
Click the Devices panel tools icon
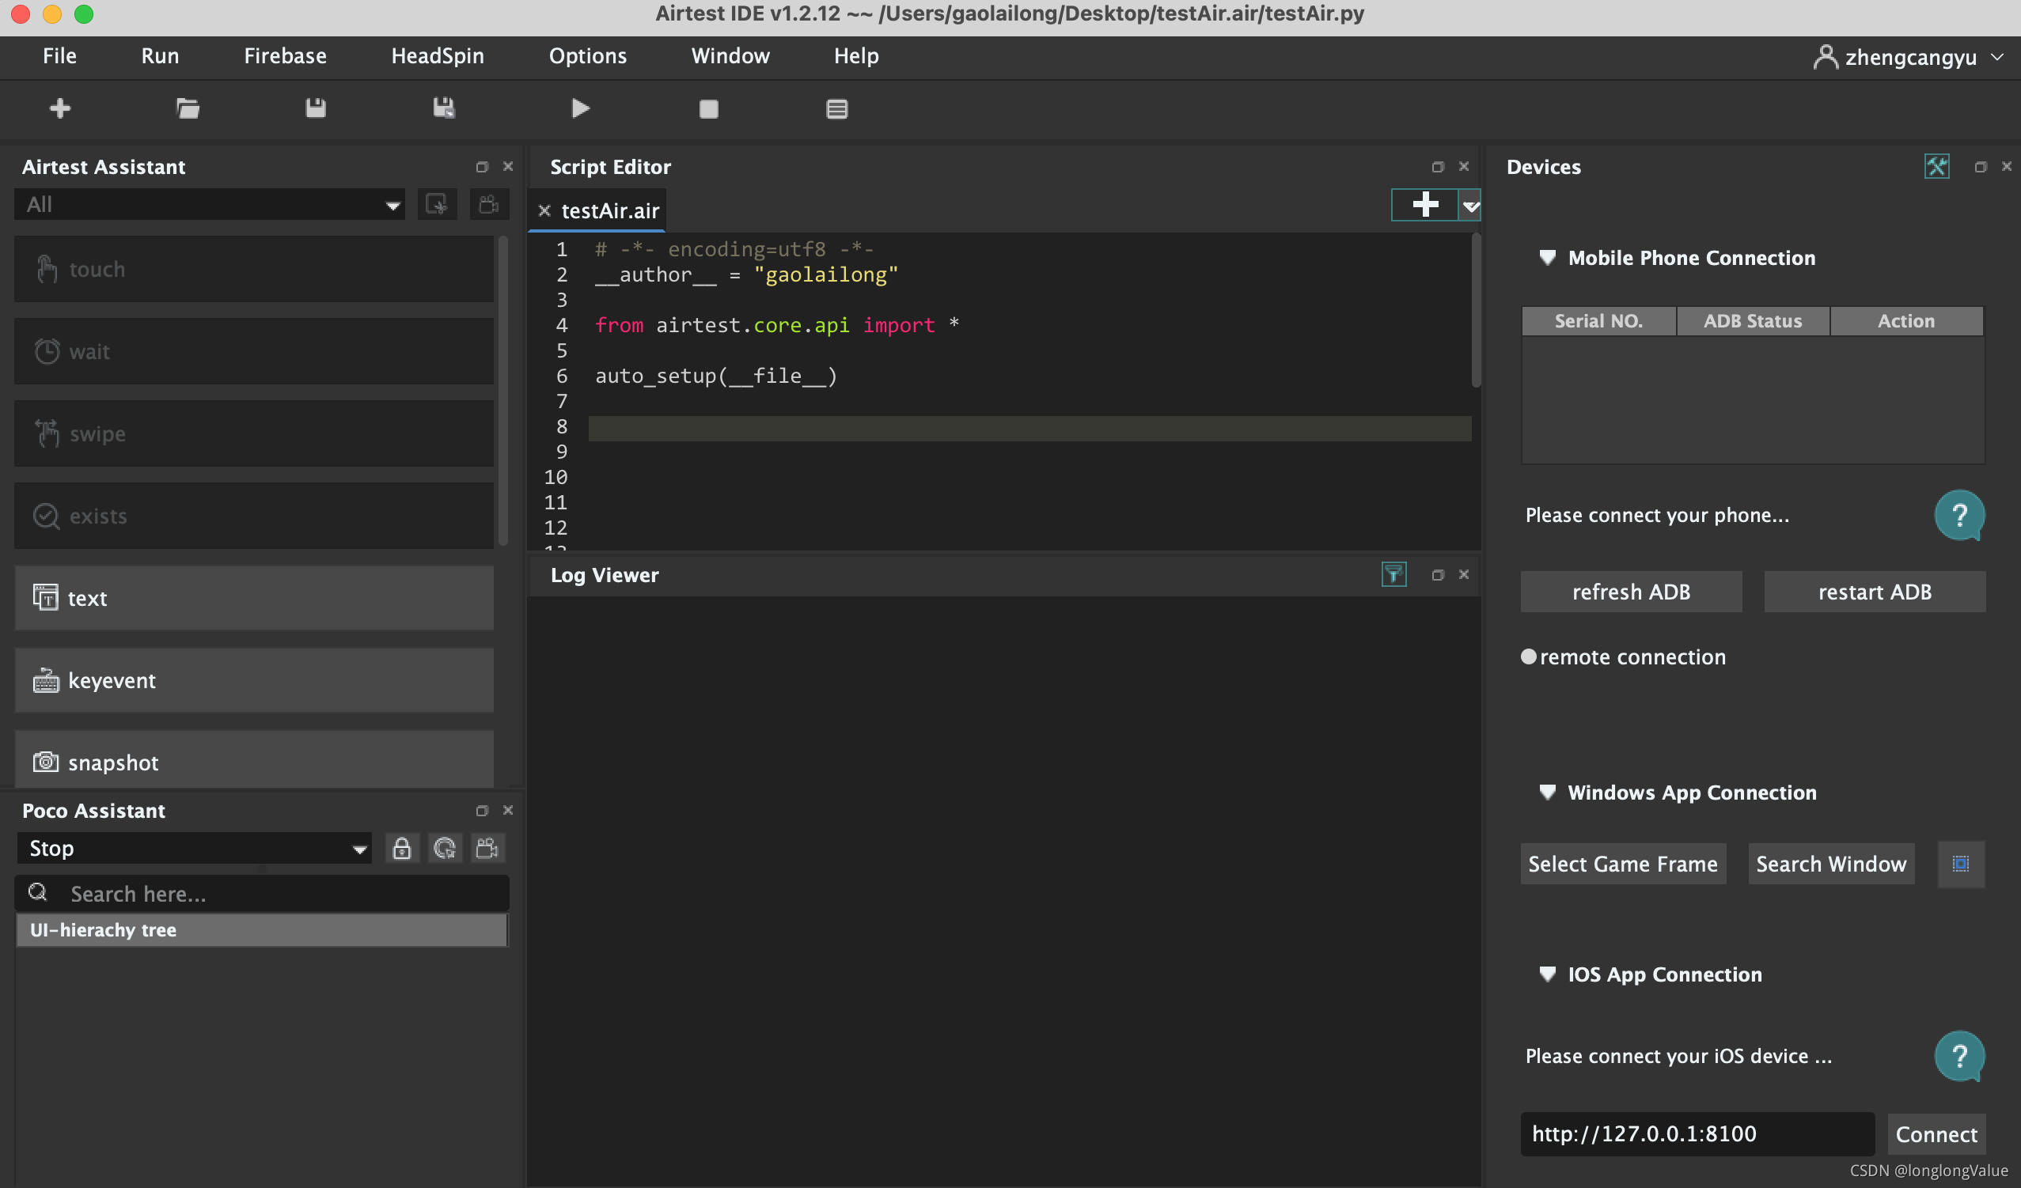(x=1937, y=167)
